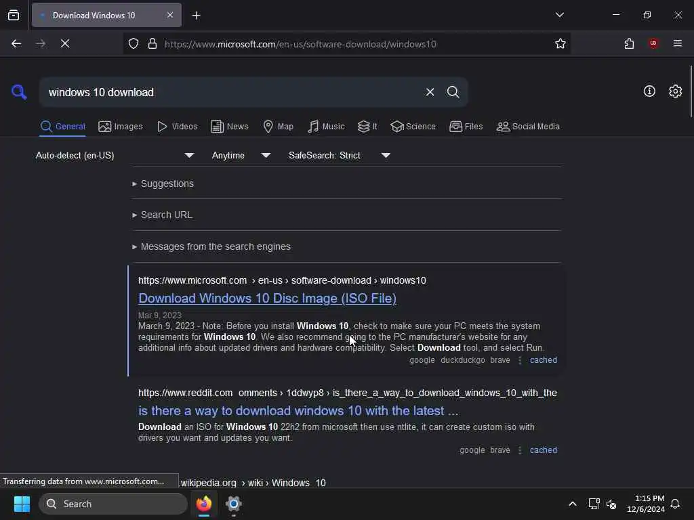Open the Auto-detect (en-US) language dropdown
This screenshot has width=694, height=520.
[115, 155]
